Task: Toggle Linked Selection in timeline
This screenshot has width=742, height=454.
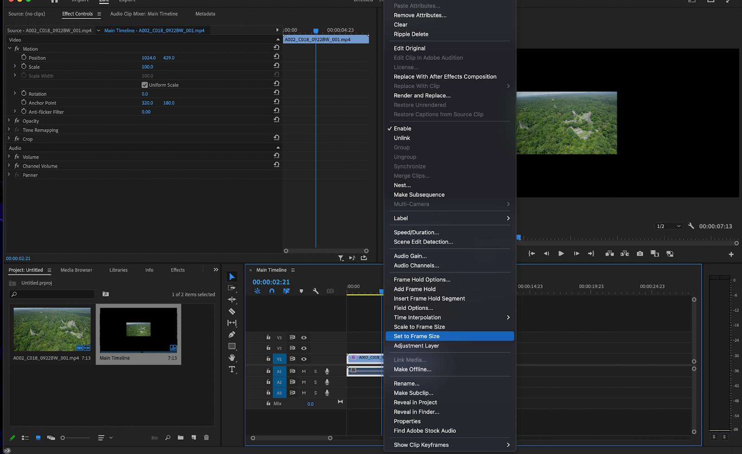Action: (x=287, y=291)
